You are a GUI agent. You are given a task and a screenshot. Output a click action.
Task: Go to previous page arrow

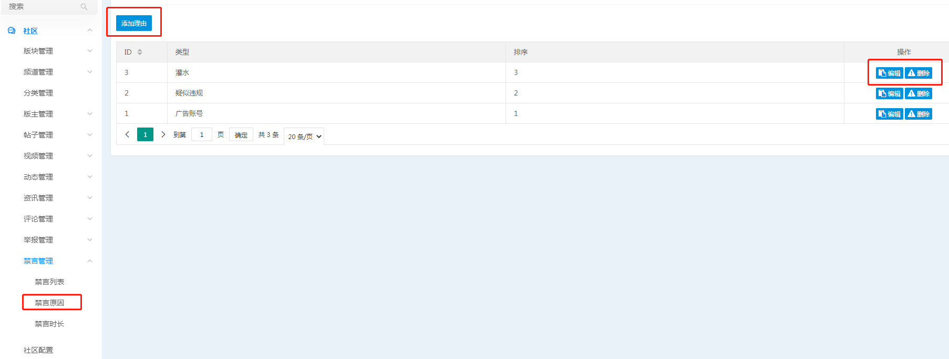(x=127, y=134)
